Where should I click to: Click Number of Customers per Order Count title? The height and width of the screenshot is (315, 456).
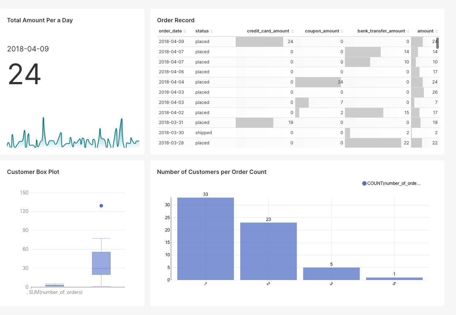212,172
